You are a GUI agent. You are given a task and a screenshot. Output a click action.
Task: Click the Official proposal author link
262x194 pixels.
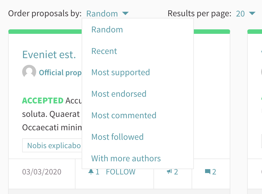[60, 73]
